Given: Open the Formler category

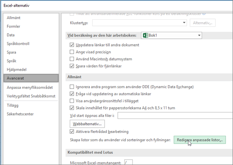Looking at the screenshot, I should pyautogui.click(x=13, y=26).
